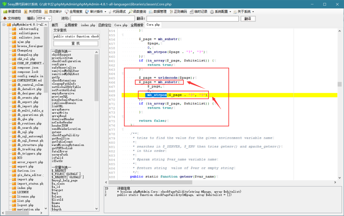This screenshot has width=344, height=216.
Task: Switch to the 函数定位 tab
Action: 105,25
